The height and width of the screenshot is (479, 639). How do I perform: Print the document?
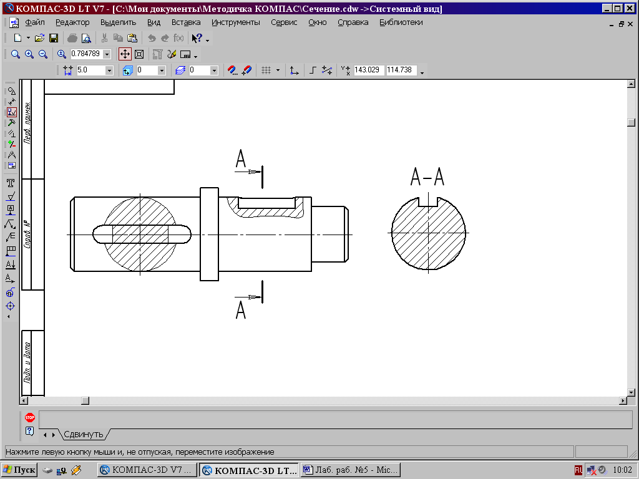click(72, 38)
